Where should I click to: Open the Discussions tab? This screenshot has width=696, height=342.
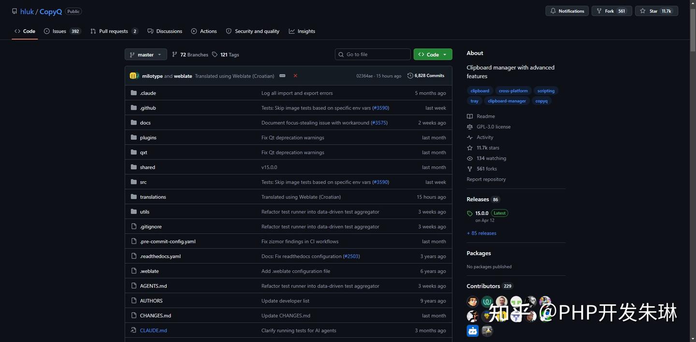point(165,31)
